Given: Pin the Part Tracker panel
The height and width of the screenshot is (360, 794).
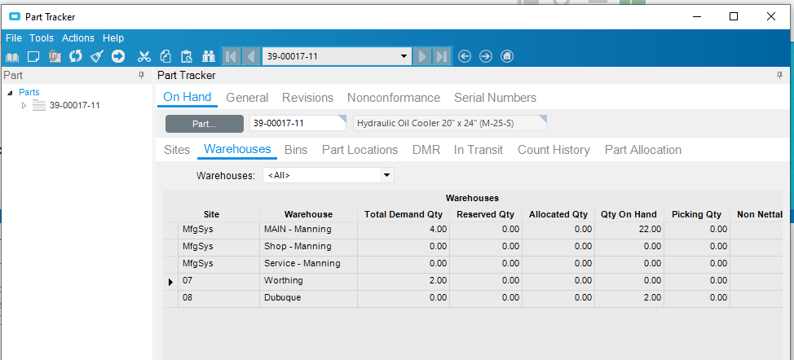Looking at the screenshot, I should (780, 76).
